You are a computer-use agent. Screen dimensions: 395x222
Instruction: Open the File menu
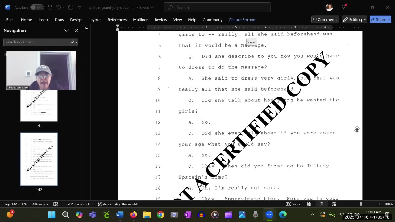10,20
